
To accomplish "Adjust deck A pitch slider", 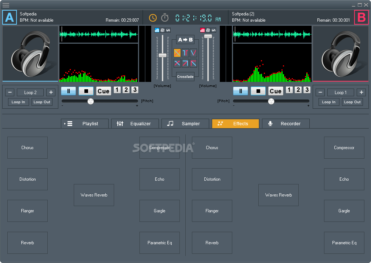I will coord(90,101).
